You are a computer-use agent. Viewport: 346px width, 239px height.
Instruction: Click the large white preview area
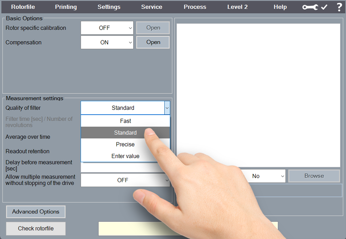[258, 86]
